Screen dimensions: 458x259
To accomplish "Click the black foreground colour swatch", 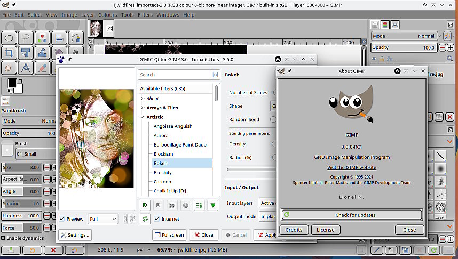I will (12, 84).
